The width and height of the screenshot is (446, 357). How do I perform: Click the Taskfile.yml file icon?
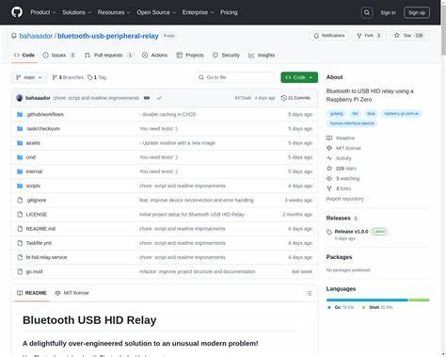click(20, 243)
